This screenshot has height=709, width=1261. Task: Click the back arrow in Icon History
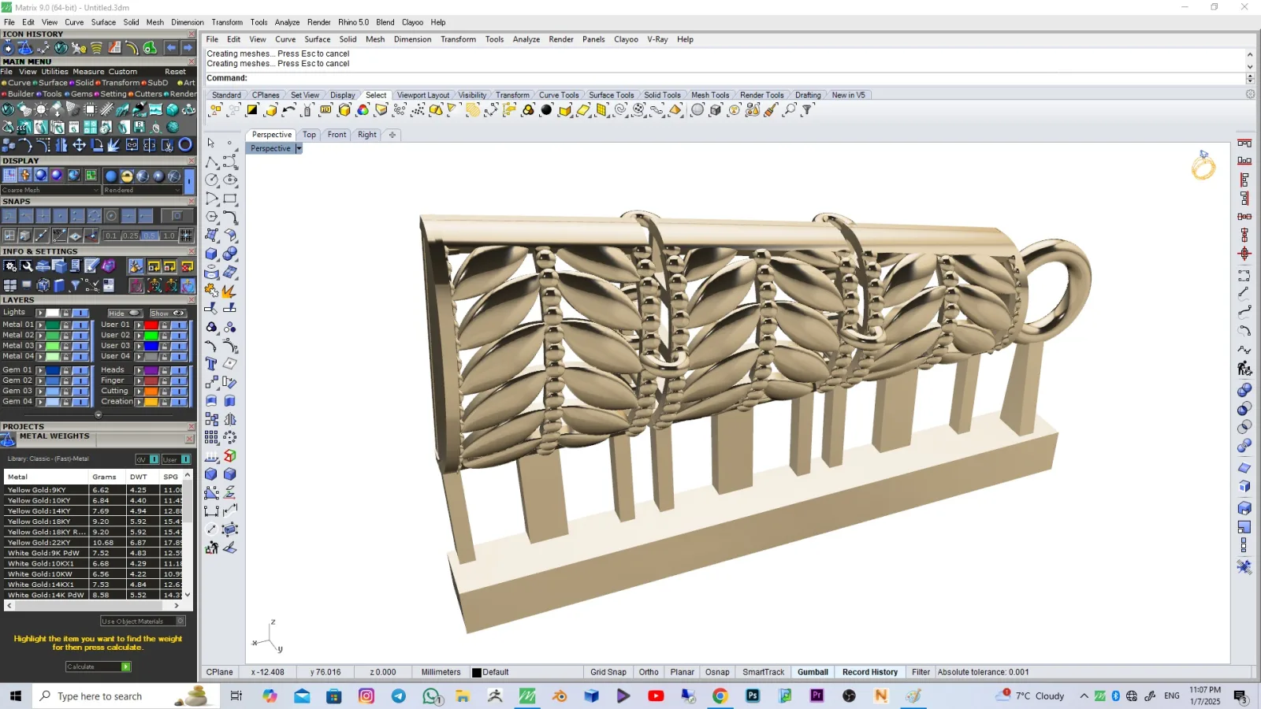[171, 48]
